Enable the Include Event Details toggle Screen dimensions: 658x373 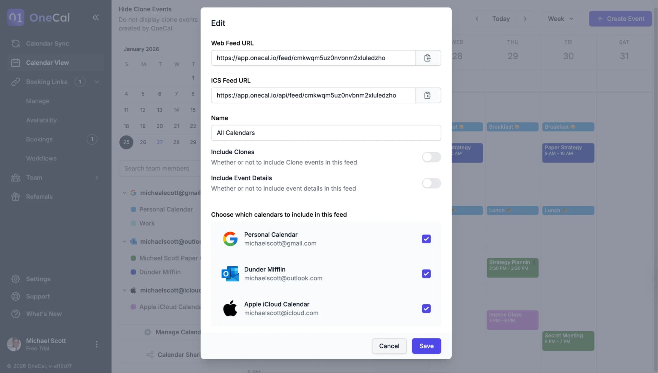(431, 183)
